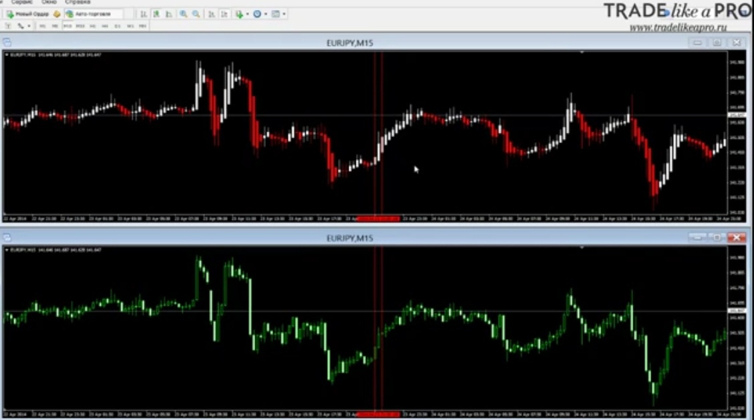Open the indicators list dropdown arrow
754x420 pixels.
coord(247,14)
